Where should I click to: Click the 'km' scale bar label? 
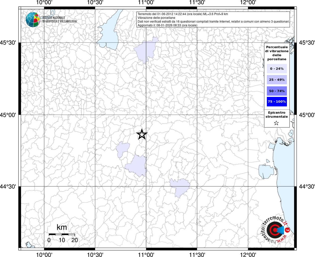click(x=62, y=227)
